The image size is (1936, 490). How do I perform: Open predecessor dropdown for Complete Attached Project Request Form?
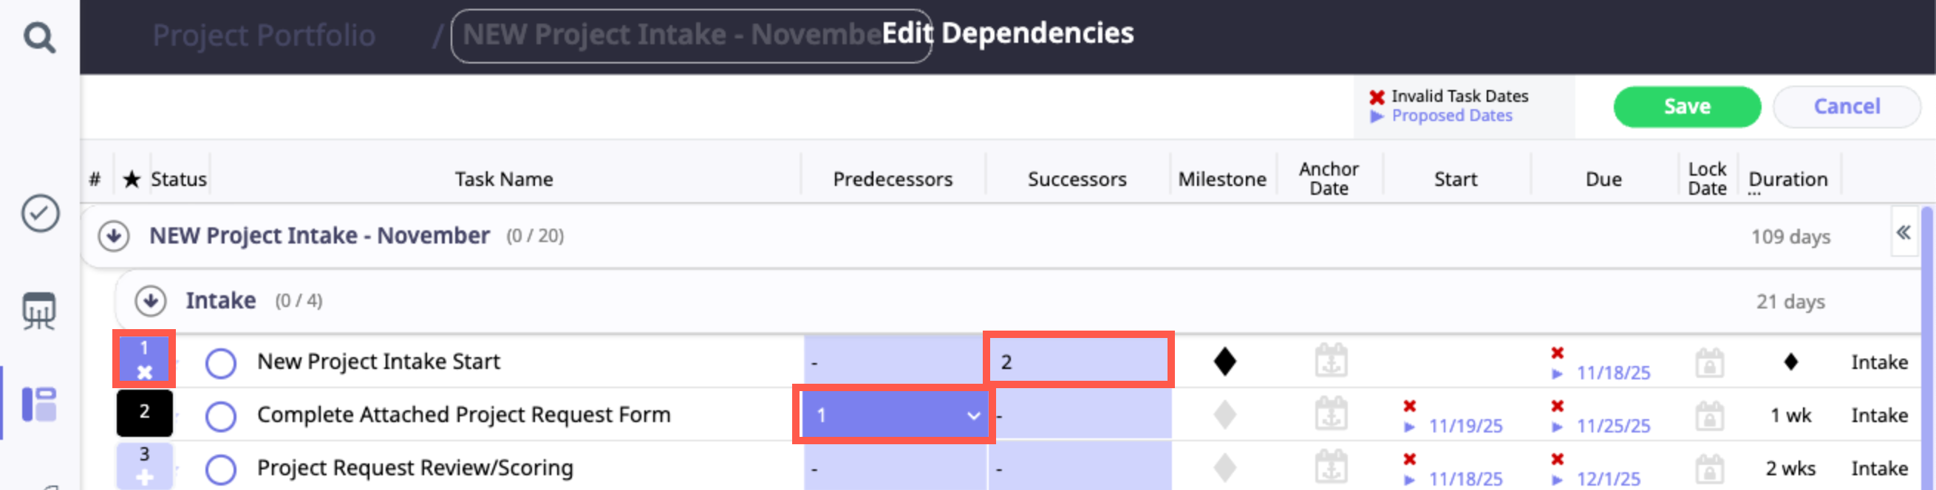[972, 415]
